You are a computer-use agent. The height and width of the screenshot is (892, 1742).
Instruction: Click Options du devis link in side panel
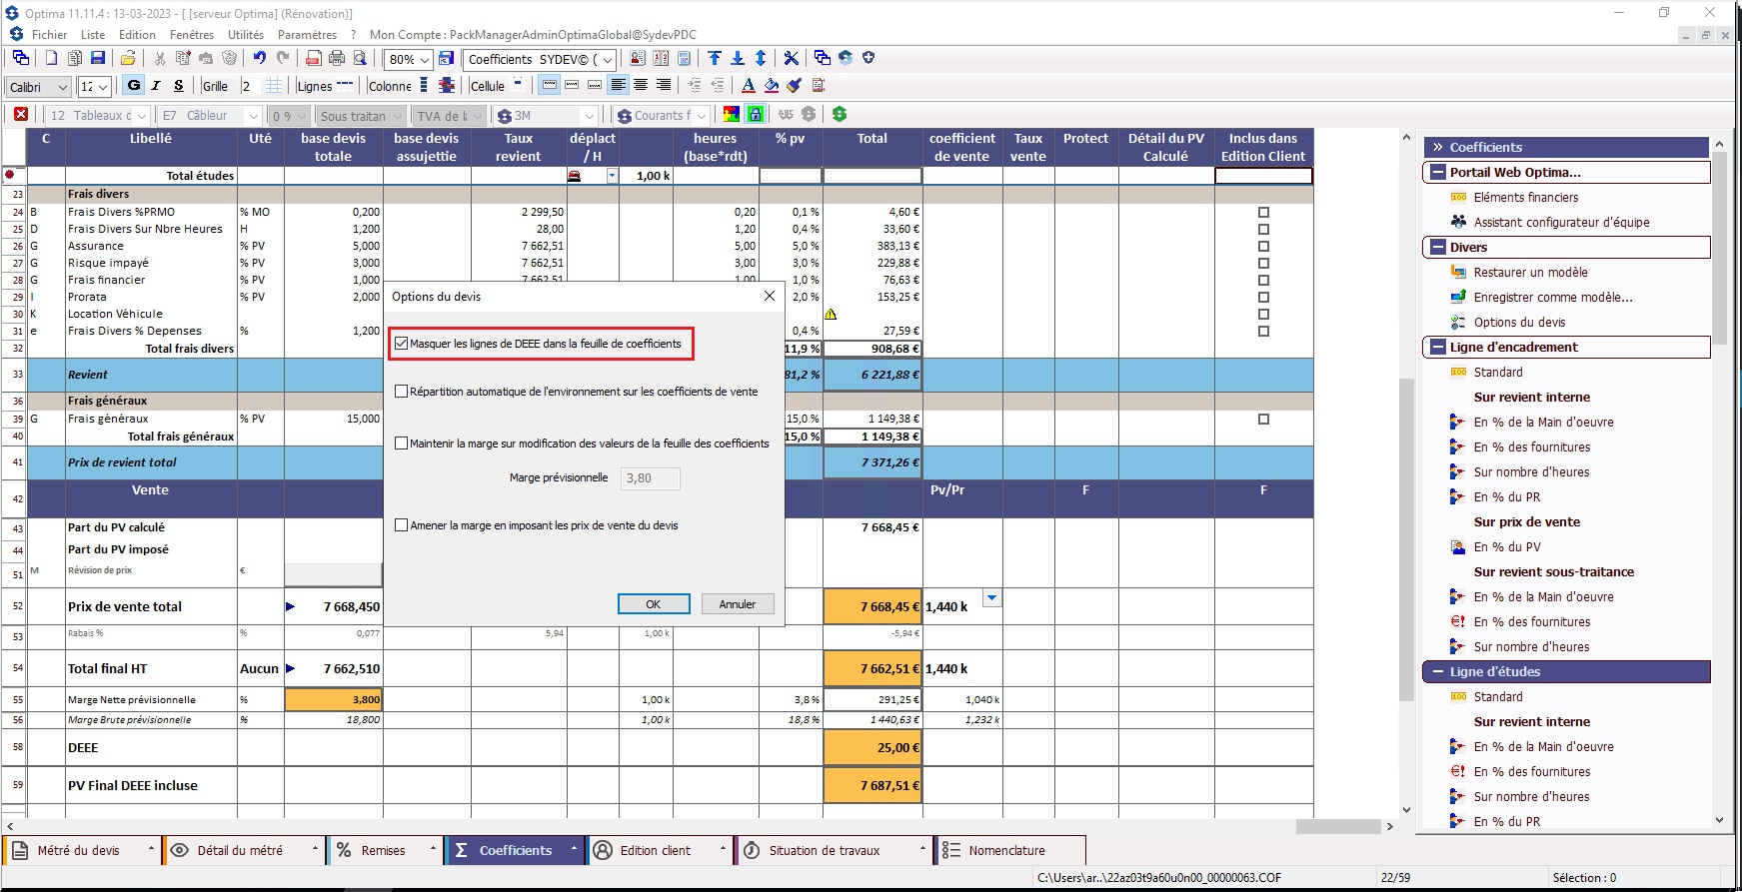coord(1519,322)
